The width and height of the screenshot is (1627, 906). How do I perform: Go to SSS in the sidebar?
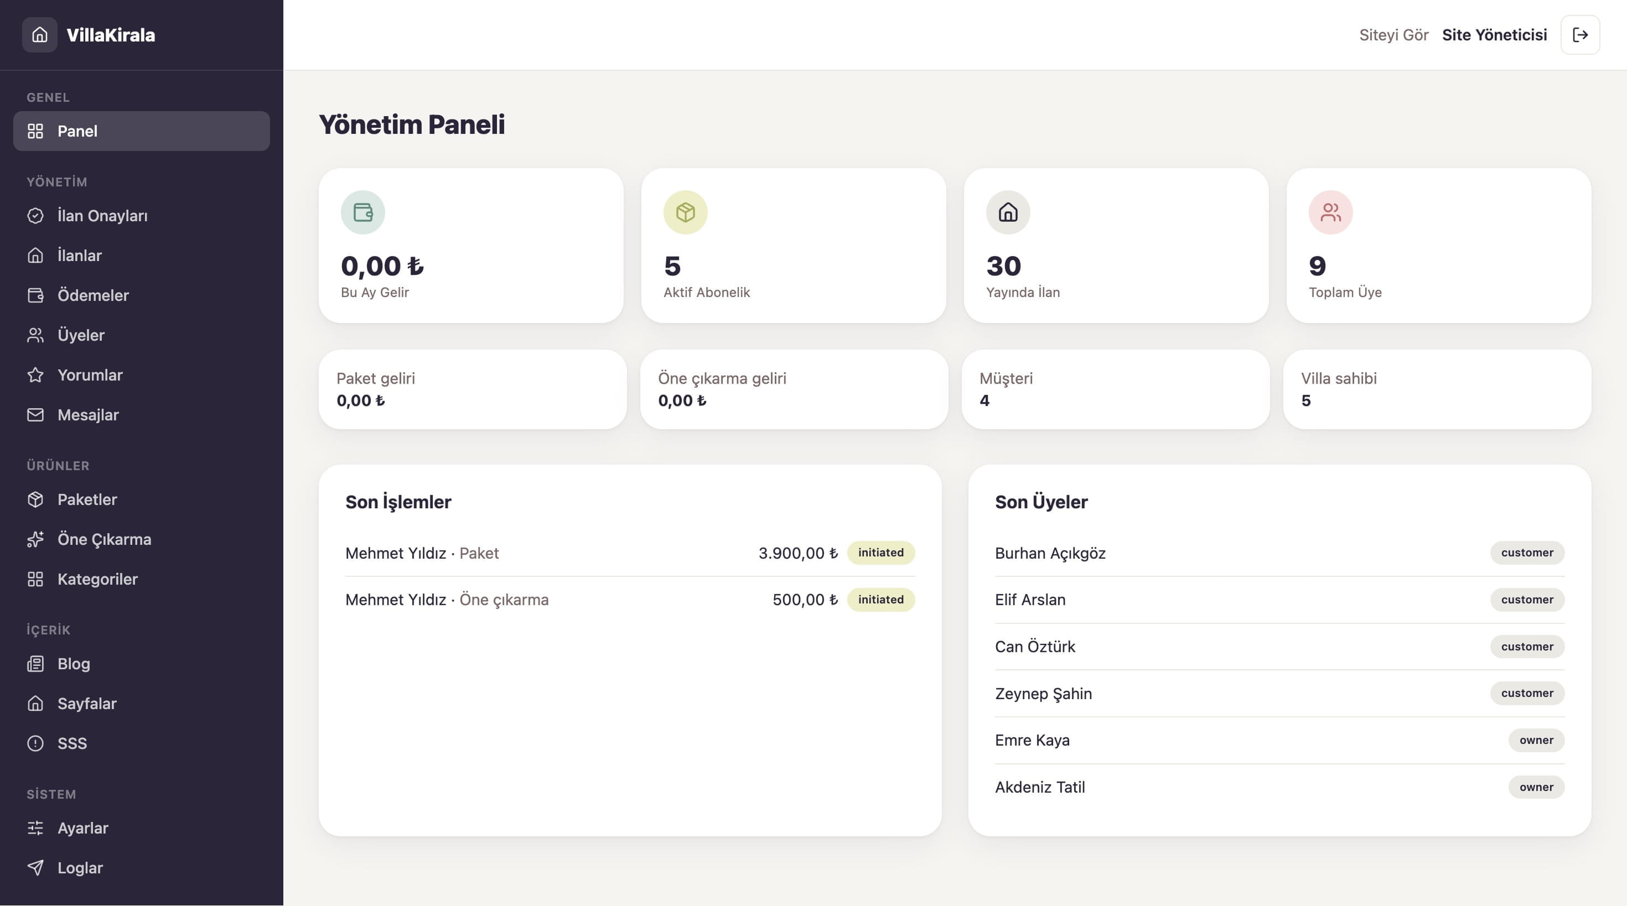coord(142,743)
